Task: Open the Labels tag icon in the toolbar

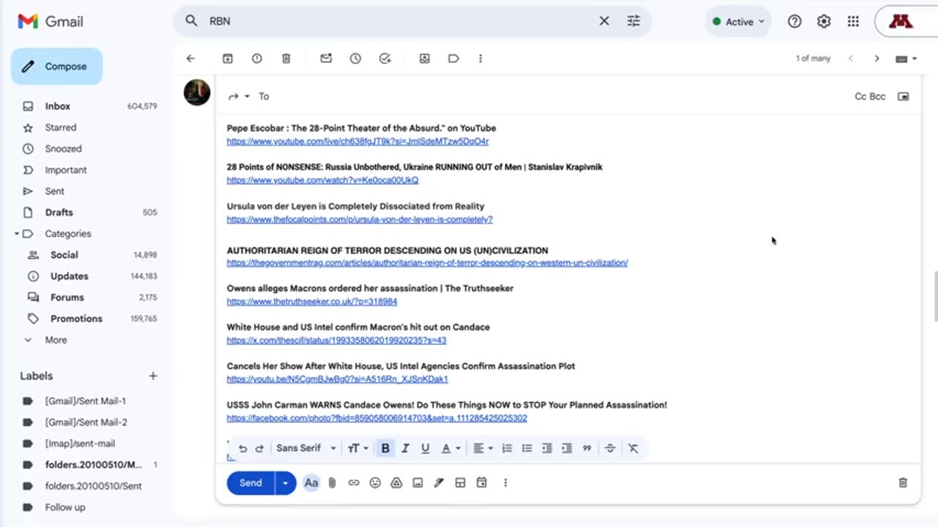Action: click(x=454, y=59)
